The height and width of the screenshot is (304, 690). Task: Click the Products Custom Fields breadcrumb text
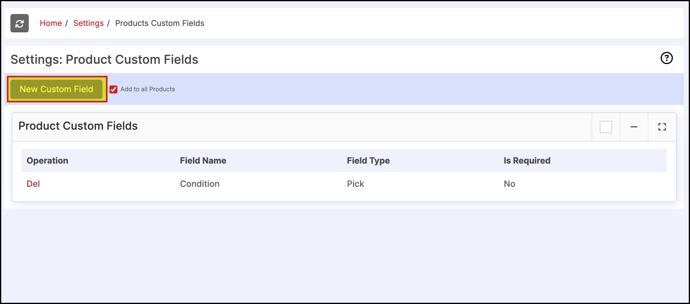(x=160, y=23)
